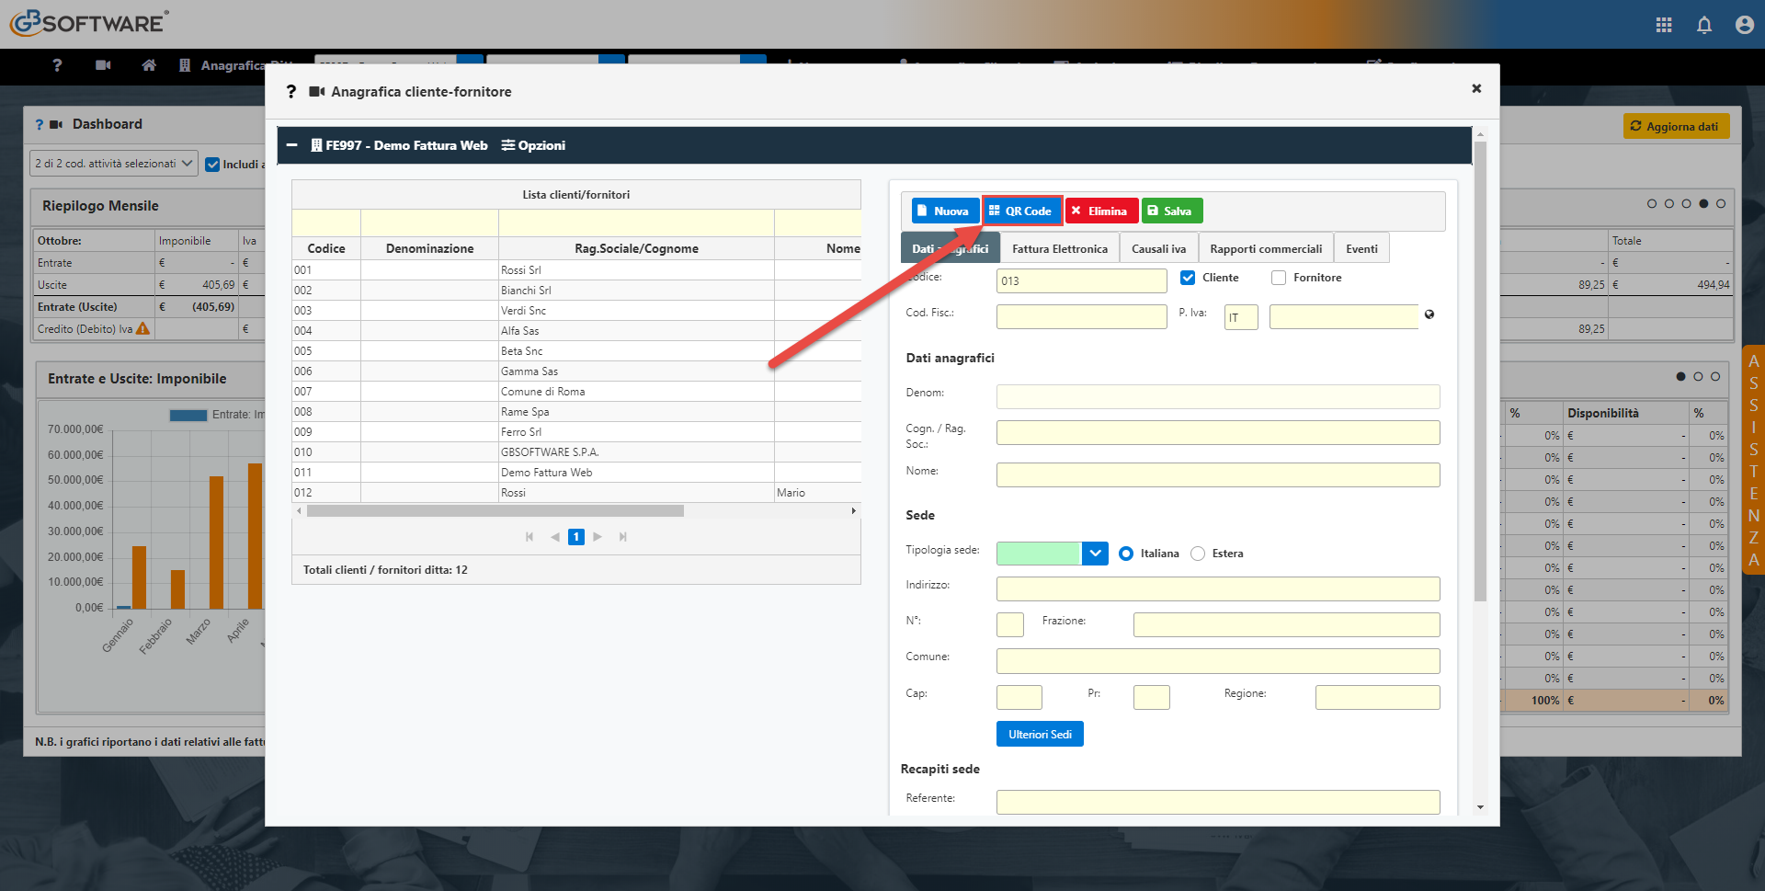1765x891 pixels.
Task: Toggle the Includi checkbox on Dashboard
Action: tap(212, 165)
